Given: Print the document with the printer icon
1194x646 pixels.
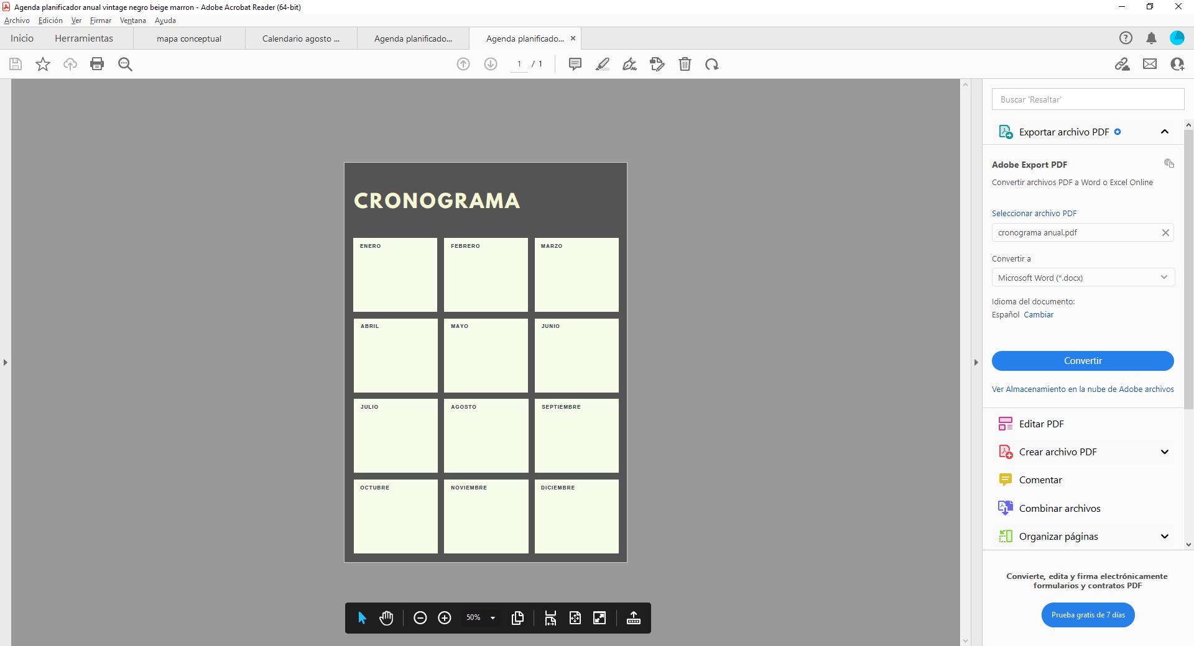Looking at the screenshot, I should [x=97, y=64].
